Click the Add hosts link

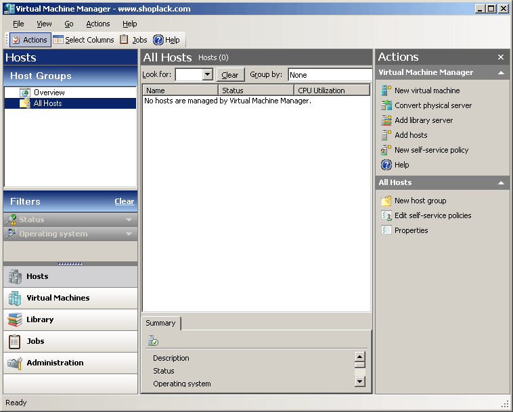pyautogui.click(x=411, y=135)
